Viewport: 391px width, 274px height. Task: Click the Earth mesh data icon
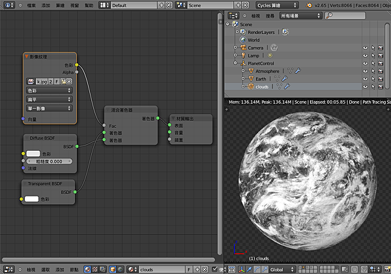pos(277,79)
